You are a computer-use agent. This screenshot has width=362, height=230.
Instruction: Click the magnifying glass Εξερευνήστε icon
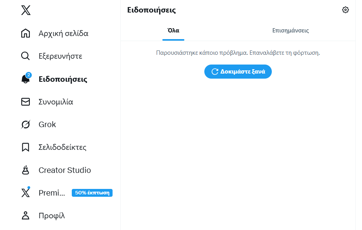coord(25,56)
